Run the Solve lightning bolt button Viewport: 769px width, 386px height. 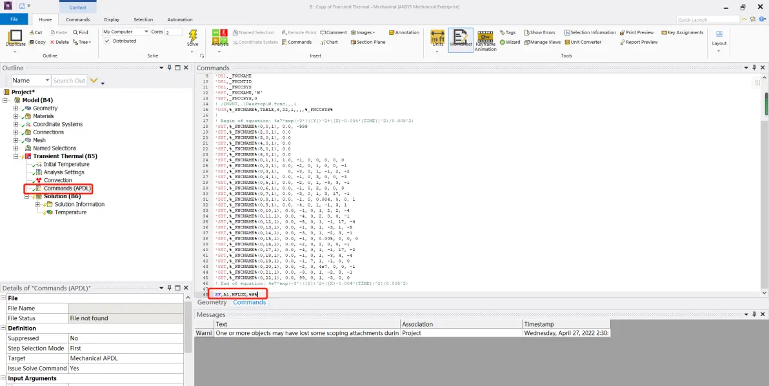click(x=193, y=38)
